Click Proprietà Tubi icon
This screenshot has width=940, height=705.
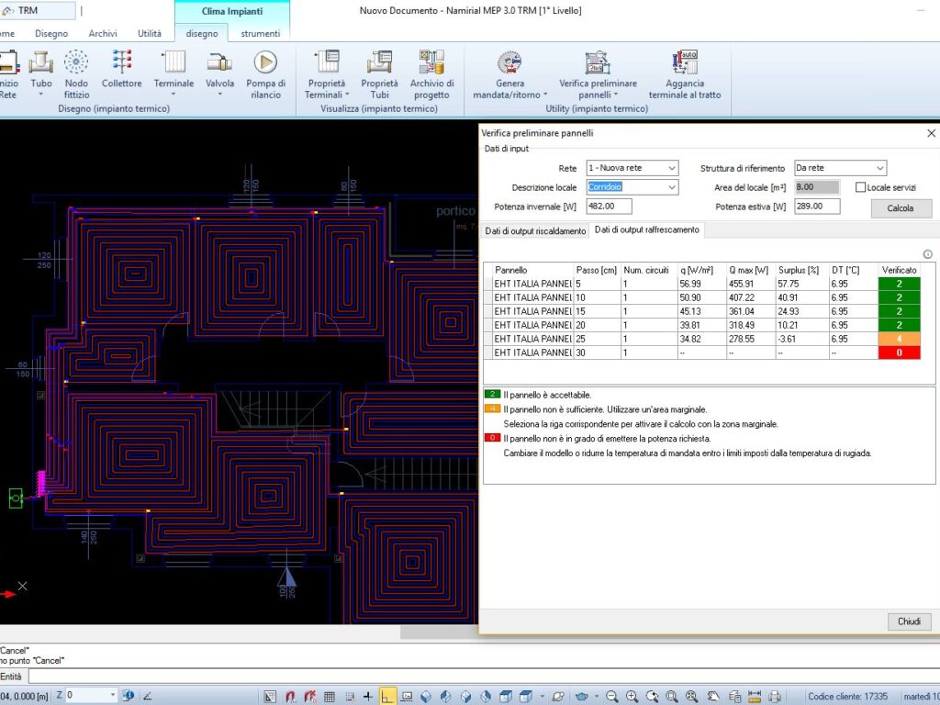379,70
